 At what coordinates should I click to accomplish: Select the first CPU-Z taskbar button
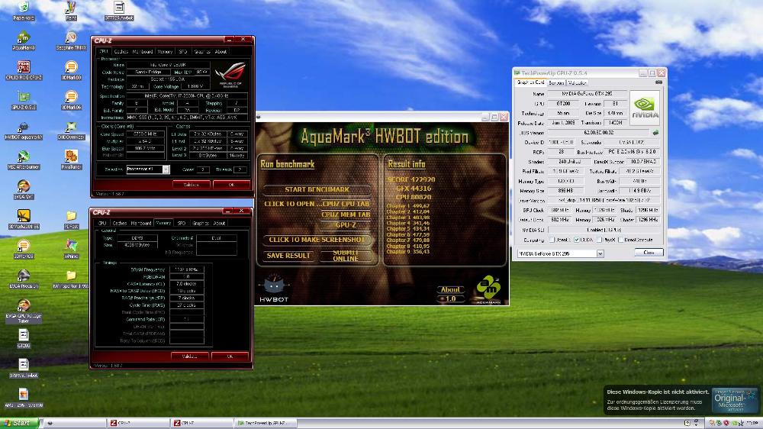pyautogui.click(x=138, y=423)
